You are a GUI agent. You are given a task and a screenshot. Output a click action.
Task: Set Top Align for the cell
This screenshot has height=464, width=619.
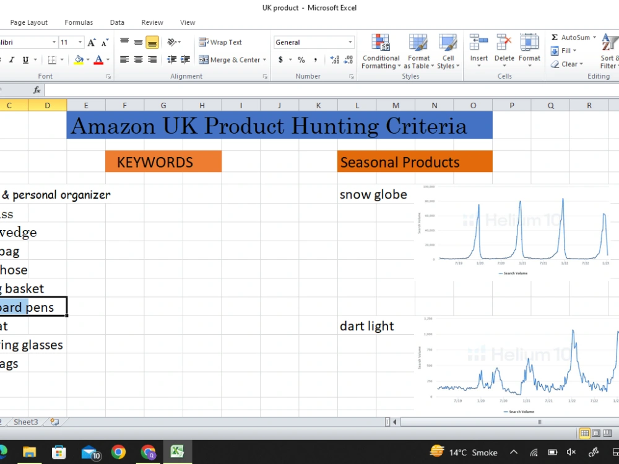(x=124, y=42)
